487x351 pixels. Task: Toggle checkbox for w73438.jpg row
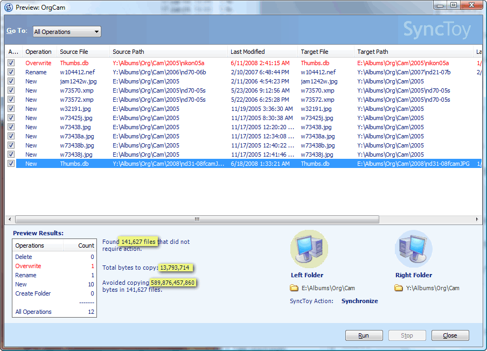(11, 127)
